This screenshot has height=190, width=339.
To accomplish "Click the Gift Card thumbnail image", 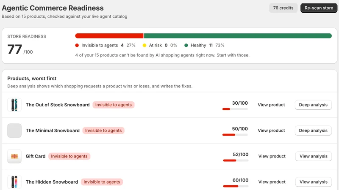I will point(14,156).
